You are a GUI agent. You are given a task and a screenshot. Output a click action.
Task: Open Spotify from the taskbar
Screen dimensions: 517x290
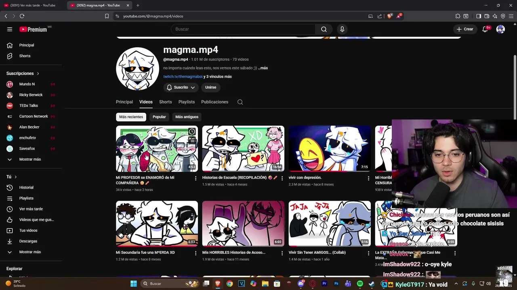[360, 284]
